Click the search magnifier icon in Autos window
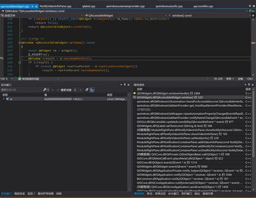Image resolution: width=256 pixels, height=198 pixels. (45, 90)
